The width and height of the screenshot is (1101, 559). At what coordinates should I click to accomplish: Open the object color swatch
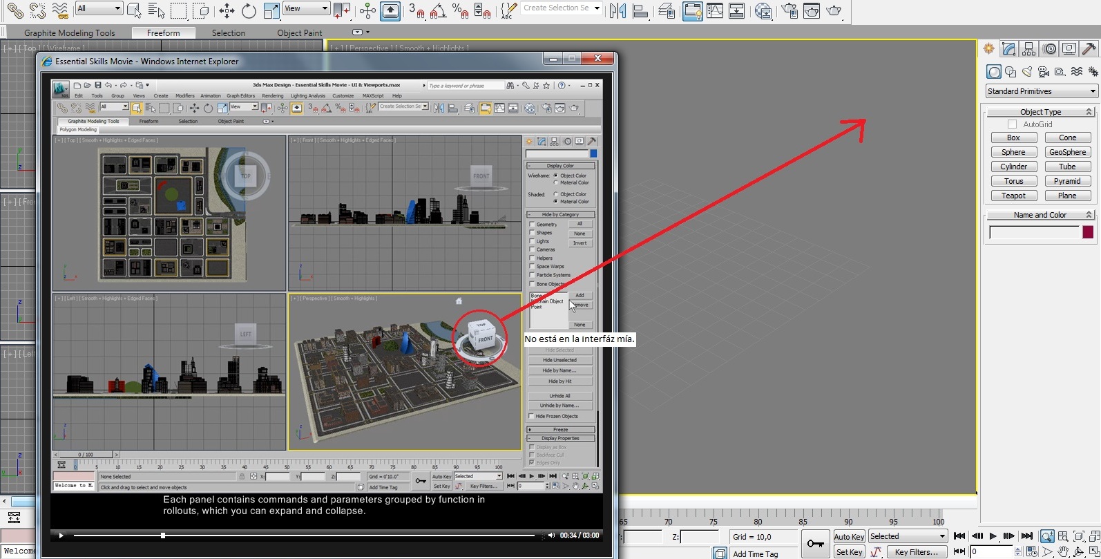point(1088,232)
